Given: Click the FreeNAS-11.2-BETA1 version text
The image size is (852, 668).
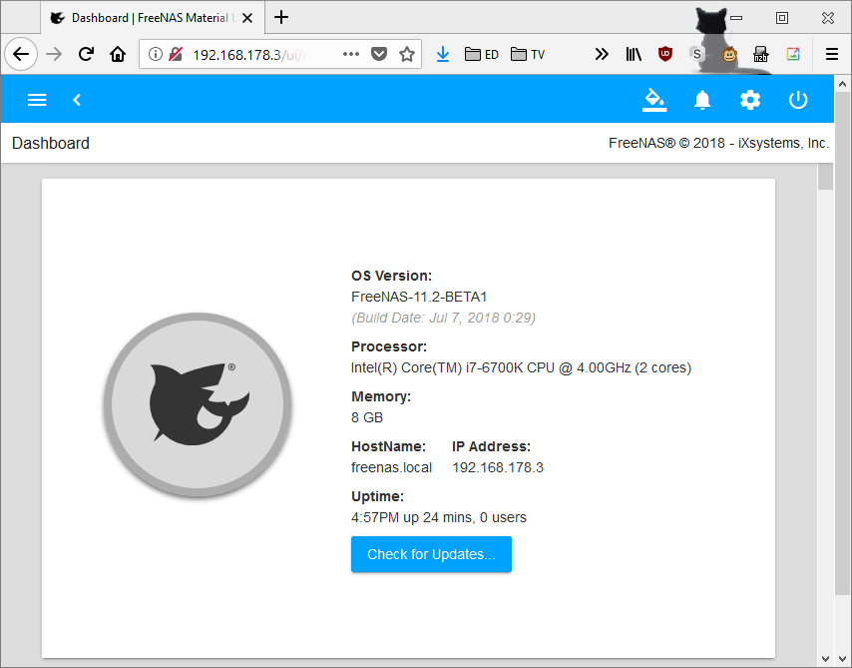Looking at the screenshot, I should [419, 297].
